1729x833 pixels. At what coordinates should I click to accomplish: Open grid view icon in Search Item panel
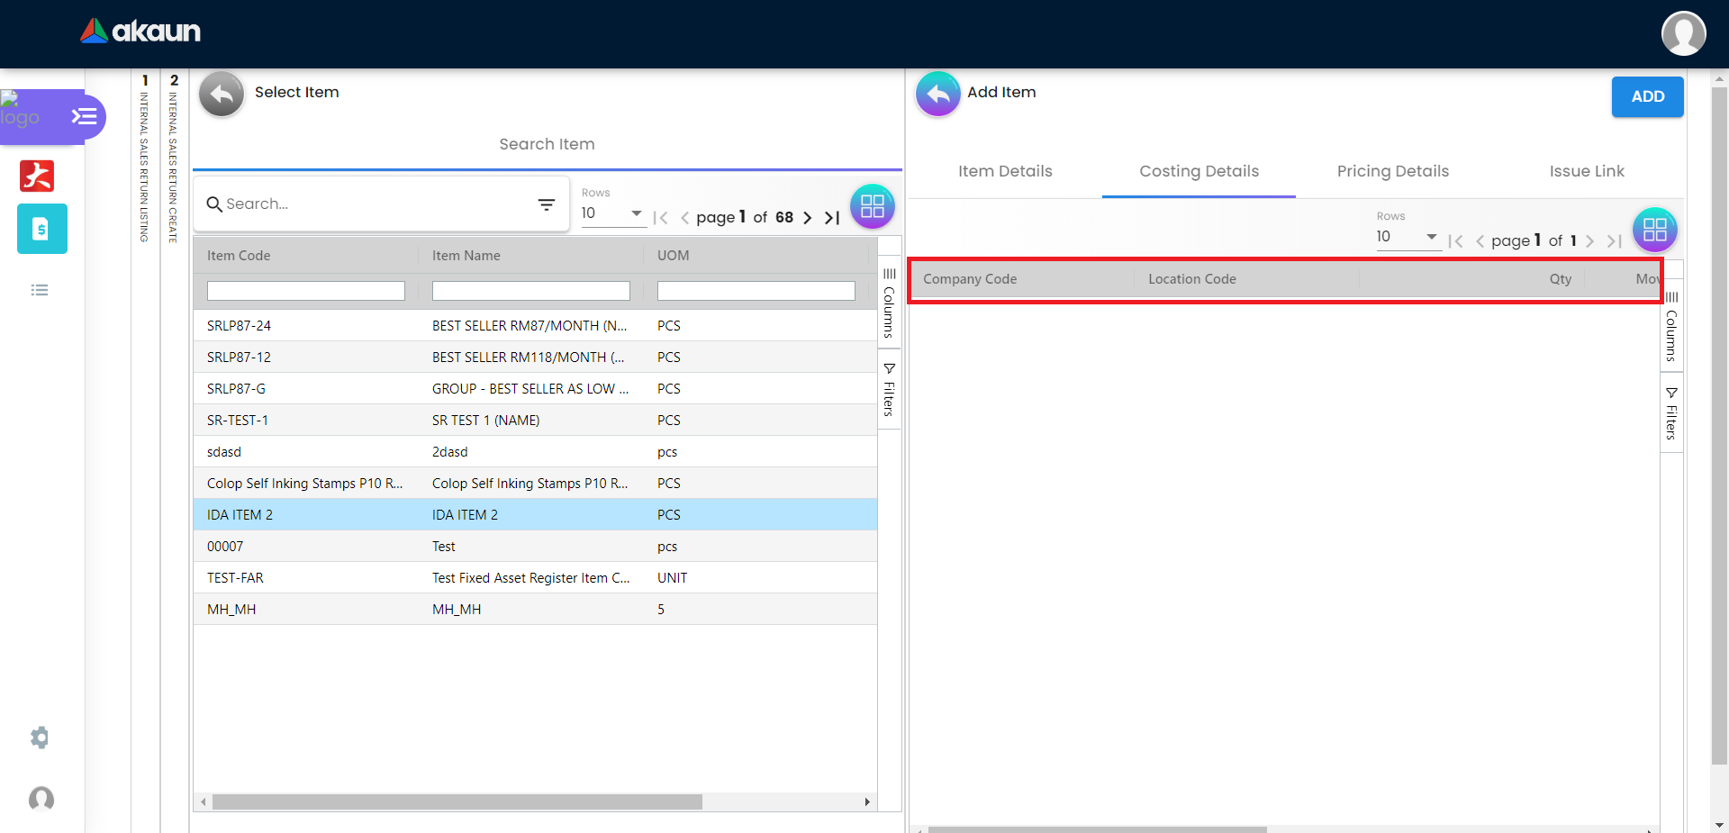[x=872, y=206]
